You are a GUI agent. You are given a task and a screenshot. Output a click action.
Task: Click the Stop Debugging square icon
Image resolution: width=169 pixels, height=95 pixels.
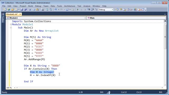tap(85, 9)
